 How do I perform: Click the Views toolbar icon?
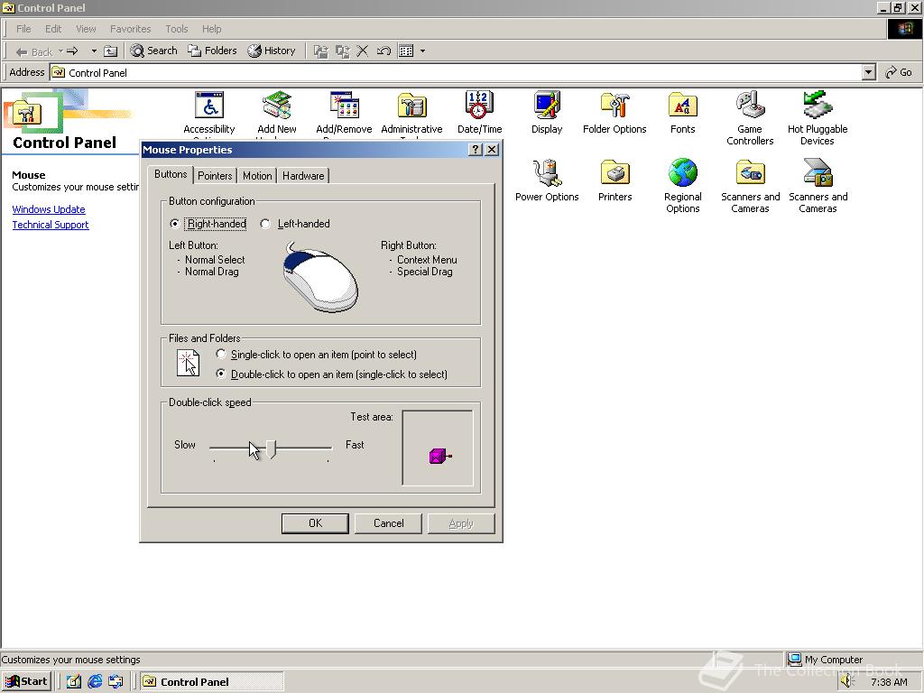coord(406,51)
